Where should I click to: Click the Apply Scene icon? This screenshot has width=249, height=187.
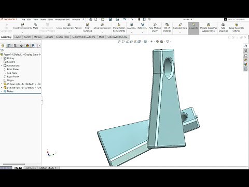pos(161,42)
